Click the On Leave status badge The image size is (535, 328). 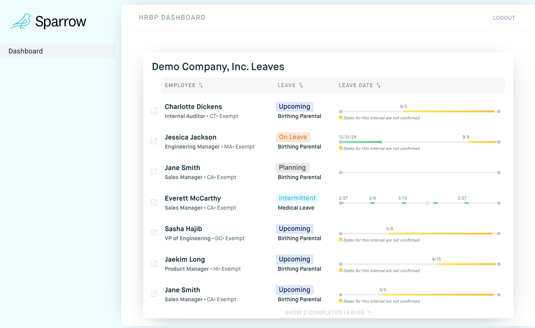pyautogui.click(x=293, y=137)
